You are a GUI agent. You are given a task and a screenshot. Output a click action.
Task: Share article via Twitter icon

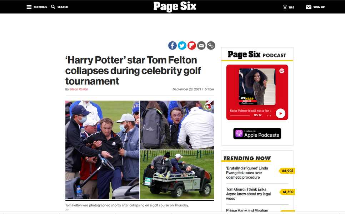(x=182, y=46)
